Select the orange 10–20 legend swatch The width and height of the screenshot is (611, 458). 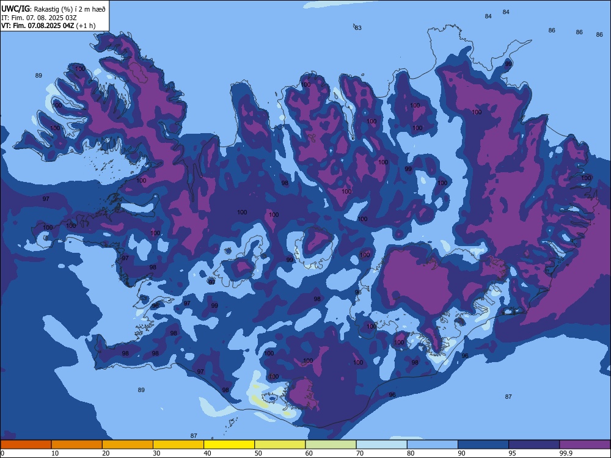(77, 445)
